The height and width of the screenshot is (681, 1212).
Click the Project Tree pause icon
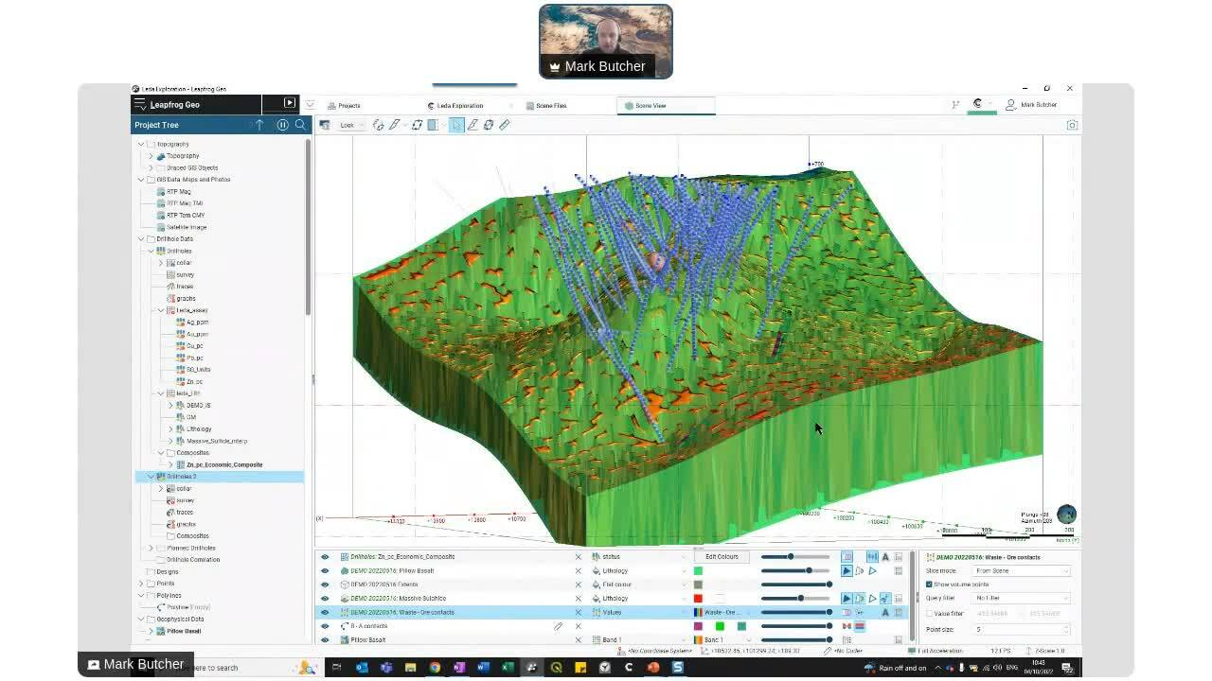pos(282,125)
